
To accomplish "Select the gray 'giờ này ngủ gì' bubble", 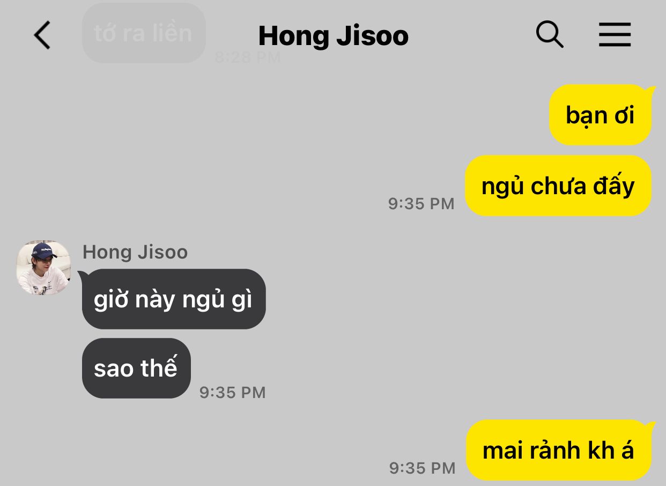I will tap(174, 299).
